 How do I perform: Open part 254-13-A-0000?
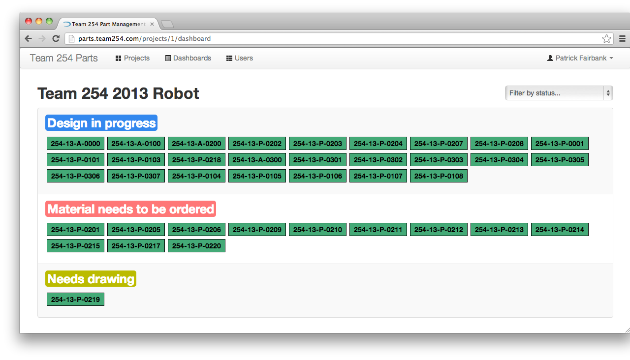tap(75, 144)
